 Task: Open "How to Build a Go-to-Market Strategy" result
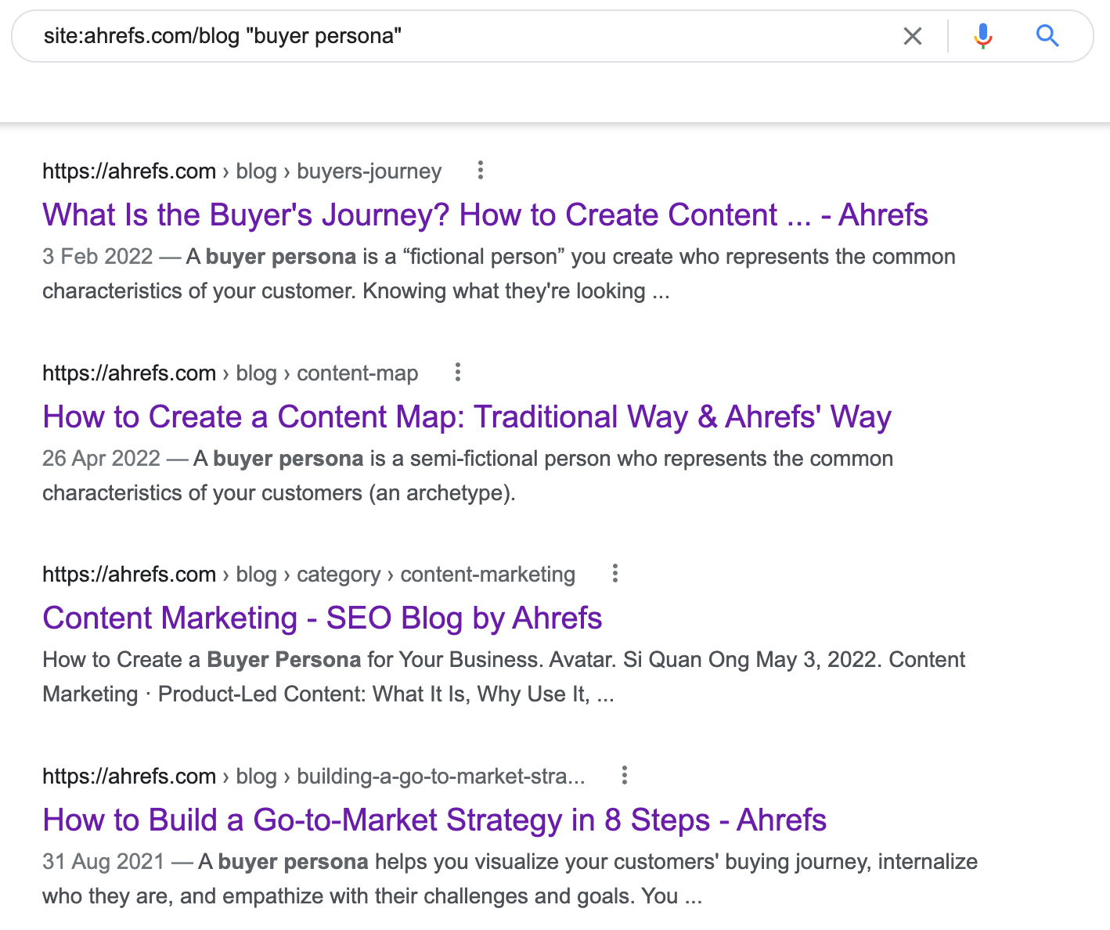click(x=434, y=820)
